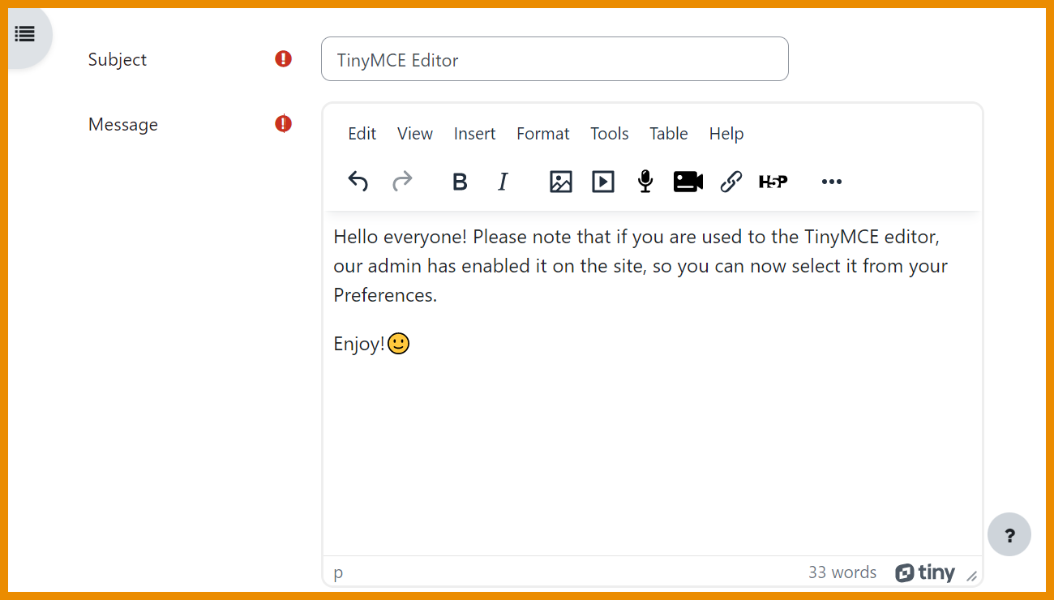Viewport: 1054px width, 600px height.
Task: Click the microphone record audio icon
Action: 645,182
